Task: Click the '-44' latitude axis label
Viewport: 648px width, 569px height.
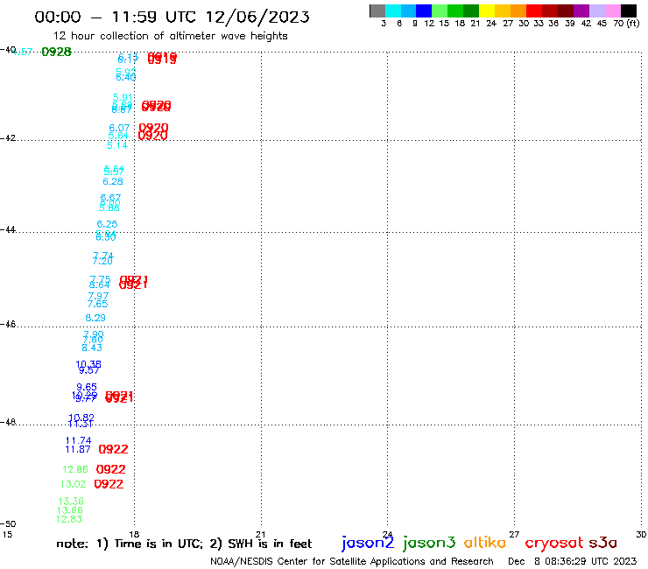Action: 8,229
